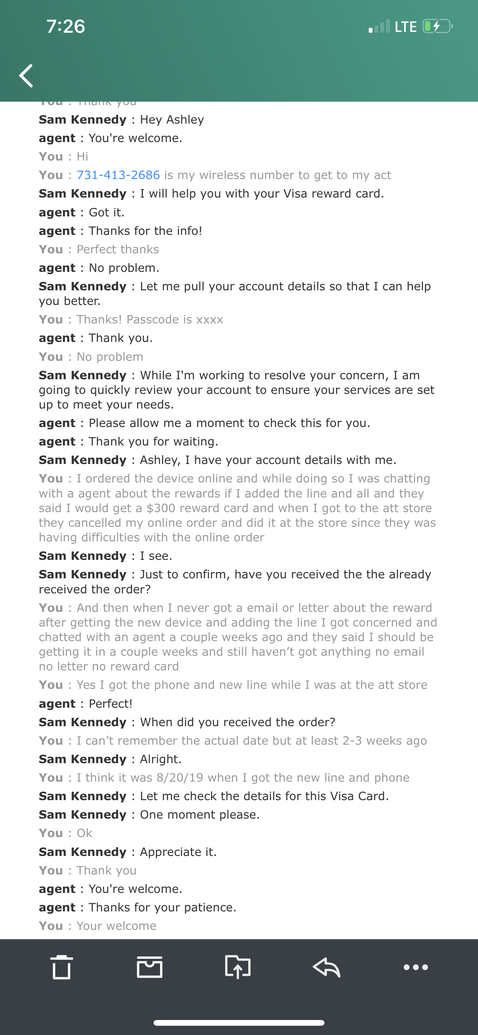Image resolution: width=478 pixels, height=1035 pixels.
Task: Tap the back chevron at top left
Action: pyautogui.click(x=26, y=75)
